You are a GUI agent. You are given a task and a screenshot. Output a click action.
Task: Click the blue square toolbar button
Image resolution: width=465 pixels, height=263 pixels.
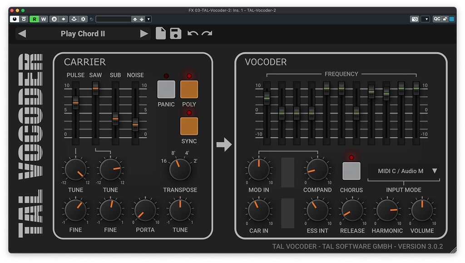pyautogui.click(x=452, y=19)
